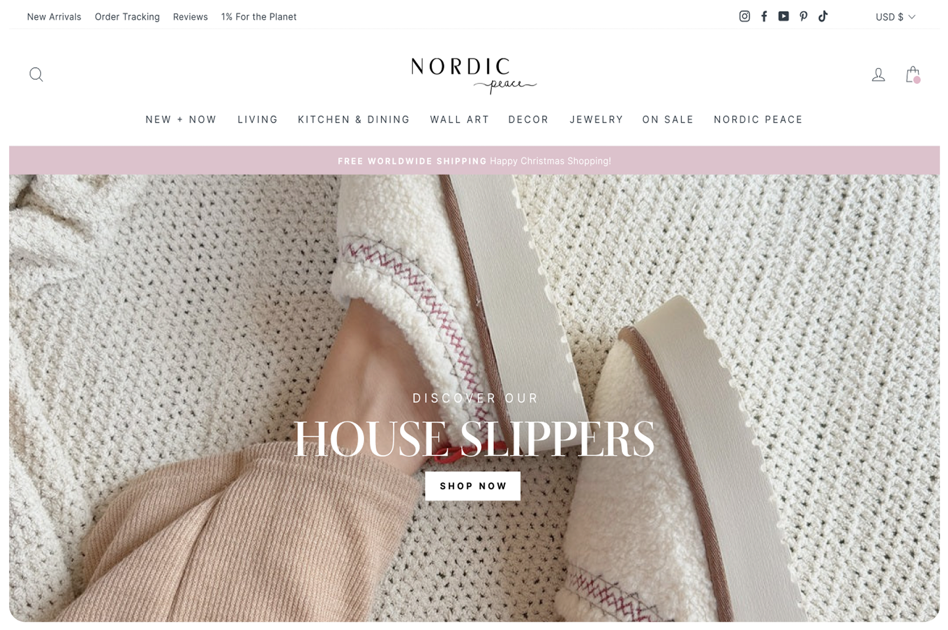Open the Pinterest icon
The width and height of the screenshot is (948, 630).
804,16
